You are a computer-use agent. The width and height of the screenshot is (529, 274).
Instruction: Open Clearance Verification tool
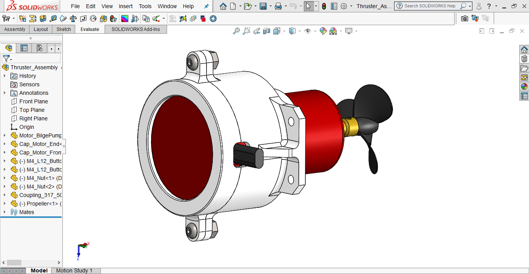(x=33, y=19)
